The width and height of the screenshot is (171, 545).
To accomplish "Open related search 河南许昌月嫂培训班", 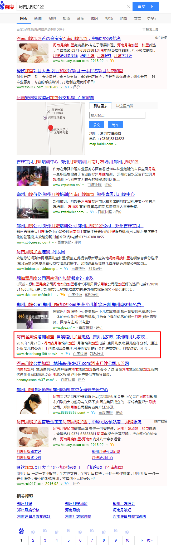I will click(x=129, y=516).
